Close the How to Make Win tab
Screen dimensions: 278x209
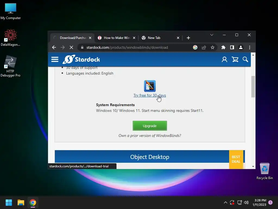[x=134, y=38]
